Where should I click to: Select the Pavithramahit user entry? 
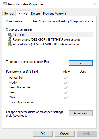[x=50, y=40]
